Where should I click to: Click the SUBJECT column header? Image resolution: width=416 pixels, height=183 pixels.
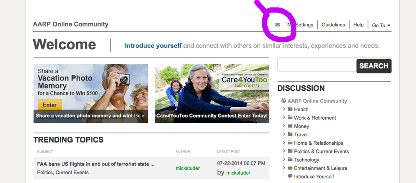pos(45,152)
